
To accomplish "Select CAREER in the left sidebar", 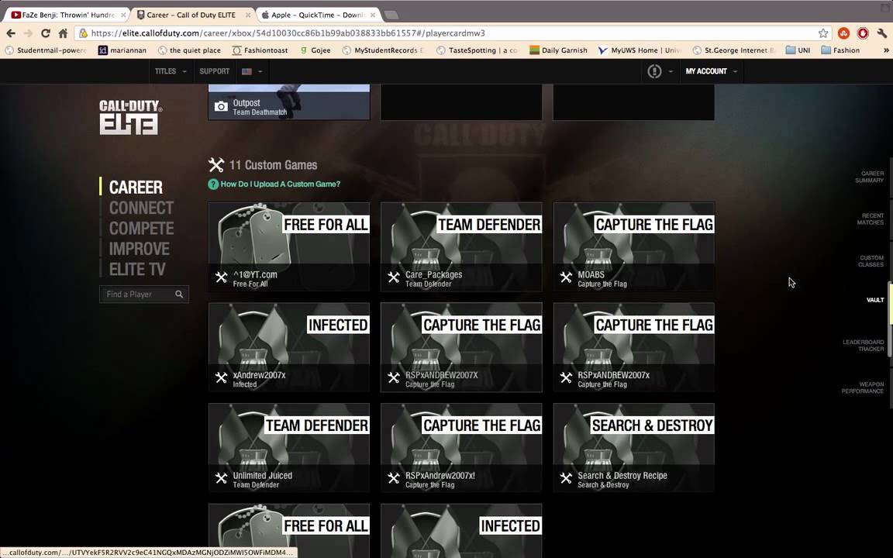I will [x=136, y=188].
